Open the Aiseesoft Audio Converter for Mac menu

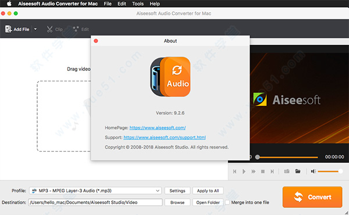click(x=58, y=3)
